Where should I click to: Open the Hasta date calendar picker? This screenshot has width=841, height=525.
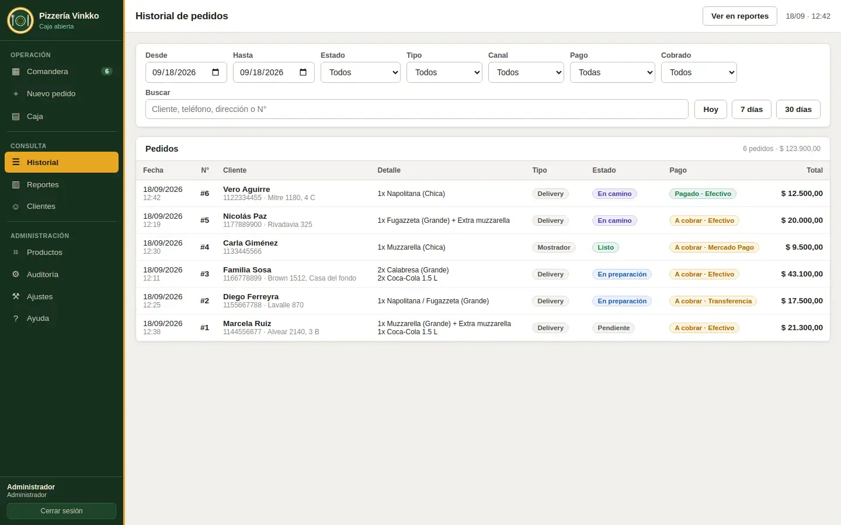303,72
